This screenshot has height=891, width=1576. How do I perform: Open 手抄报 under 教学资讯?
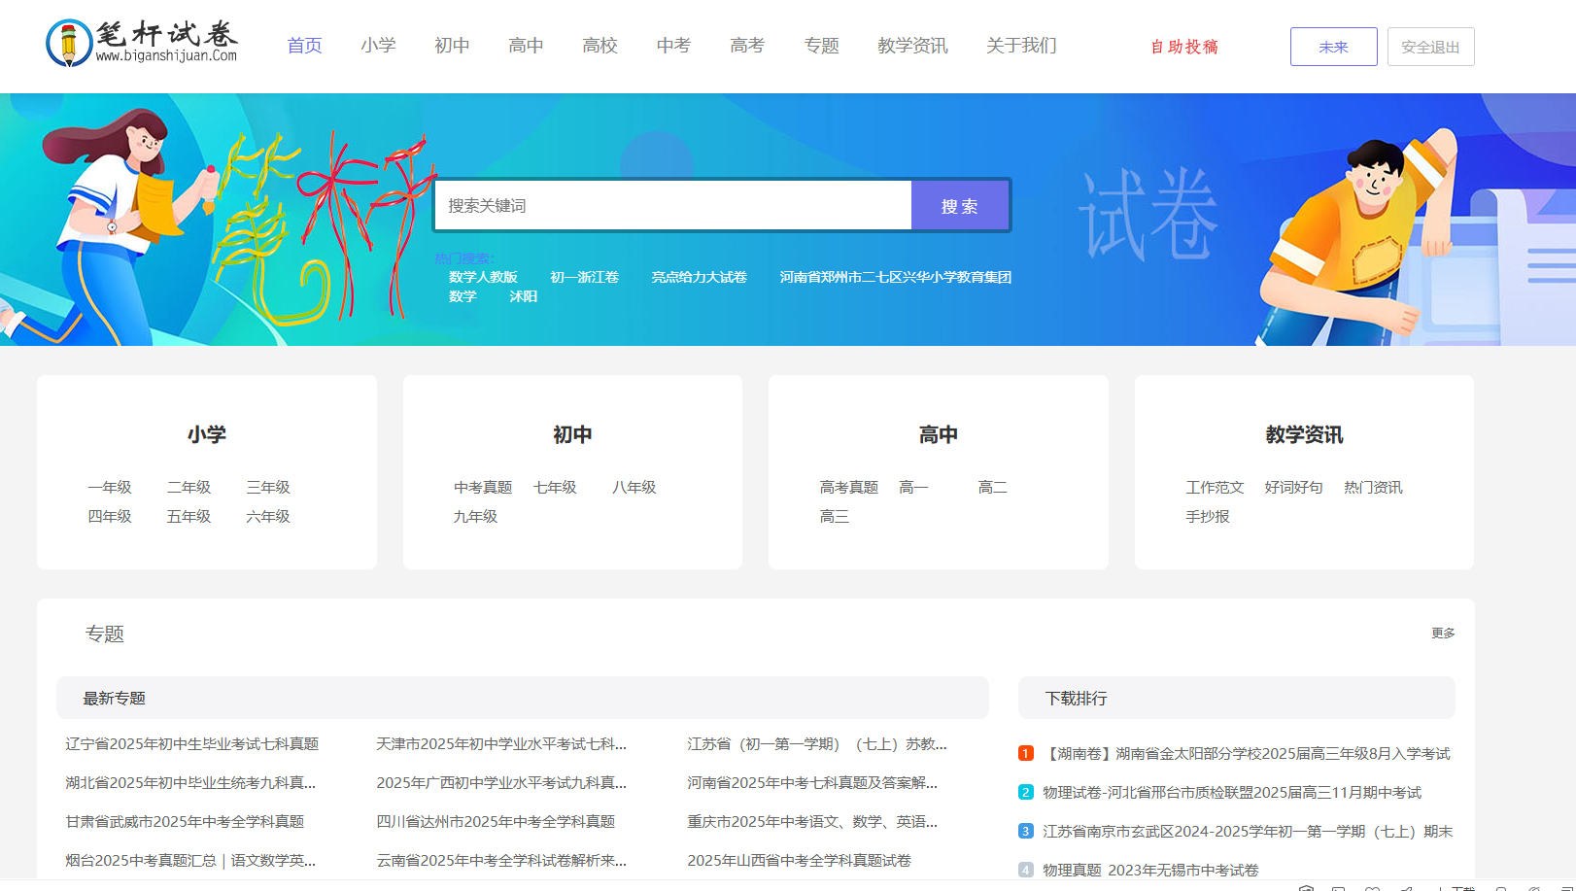(1208, 516)
